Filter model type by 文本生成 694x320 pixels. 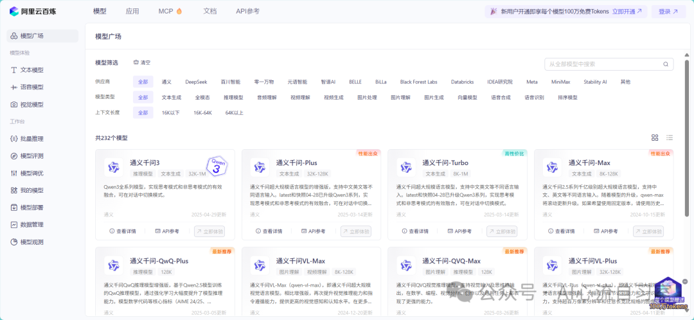pyautogui.click(x=172, y=98)
